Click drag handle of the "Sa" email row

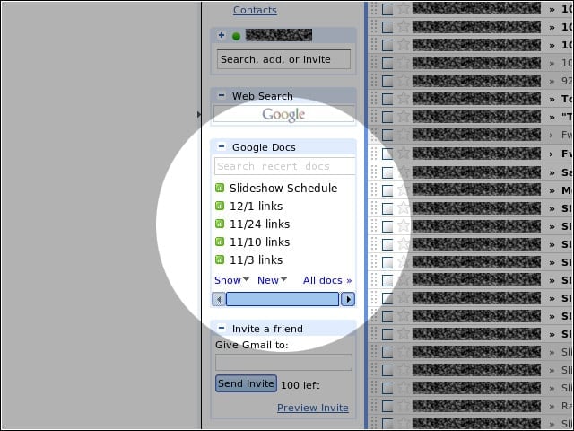[x=374, y=172]
